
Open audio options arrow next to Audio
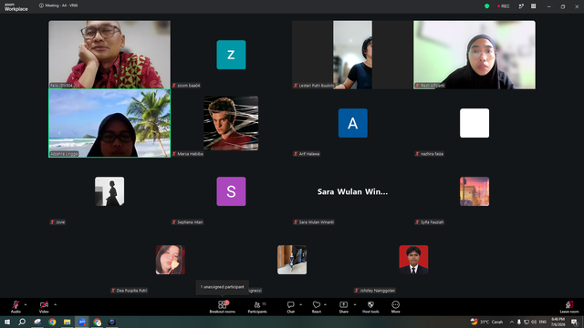click(x=26, y=304)
